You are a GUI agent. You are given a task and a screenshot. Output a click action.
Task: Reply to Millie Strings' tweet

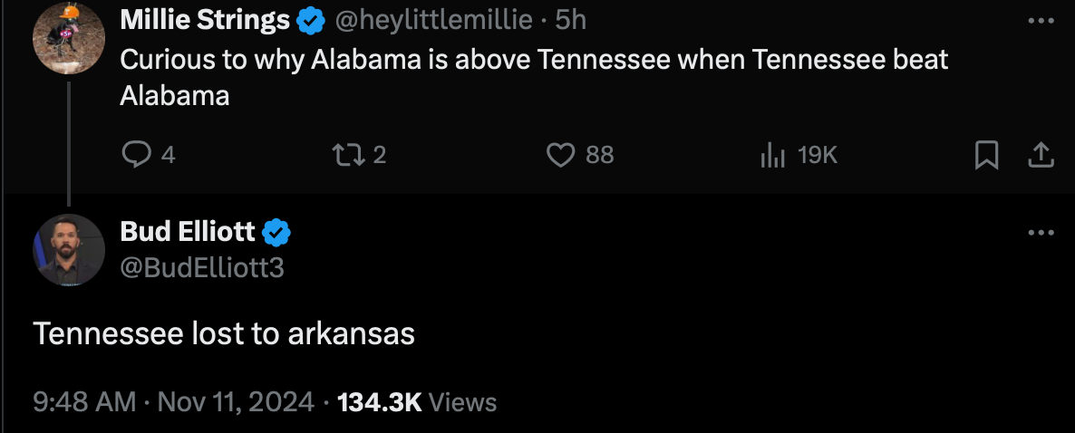coord(136,156)
